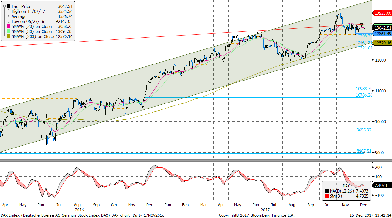Click legend value 13058.25

tap(64, 27)
